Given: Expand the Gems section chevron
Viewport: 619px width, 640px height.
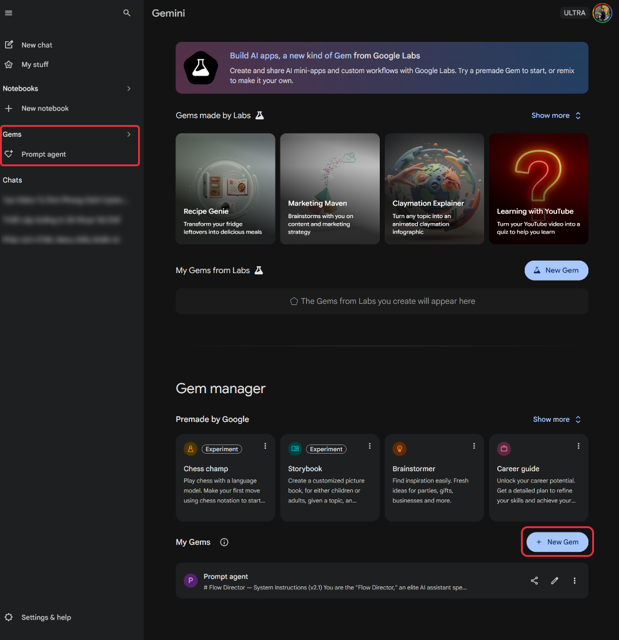Looking at the screenshot, I should [129, 134].
